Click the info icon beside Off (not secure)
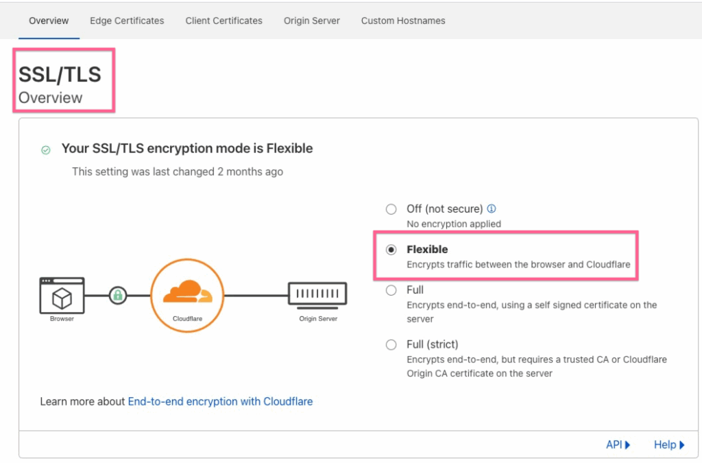Image resolution: width=702 pixels, height=463 pixels. [492, 209]
